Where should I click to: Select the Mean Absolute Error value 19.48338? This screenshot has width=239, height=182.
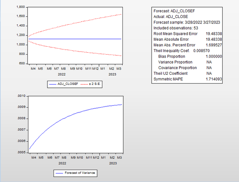pos(214,39)
